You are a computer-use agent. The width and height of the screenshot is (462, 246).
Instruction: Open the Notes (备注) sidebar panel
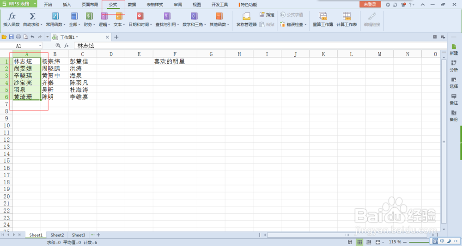click(x=454, y=99)
